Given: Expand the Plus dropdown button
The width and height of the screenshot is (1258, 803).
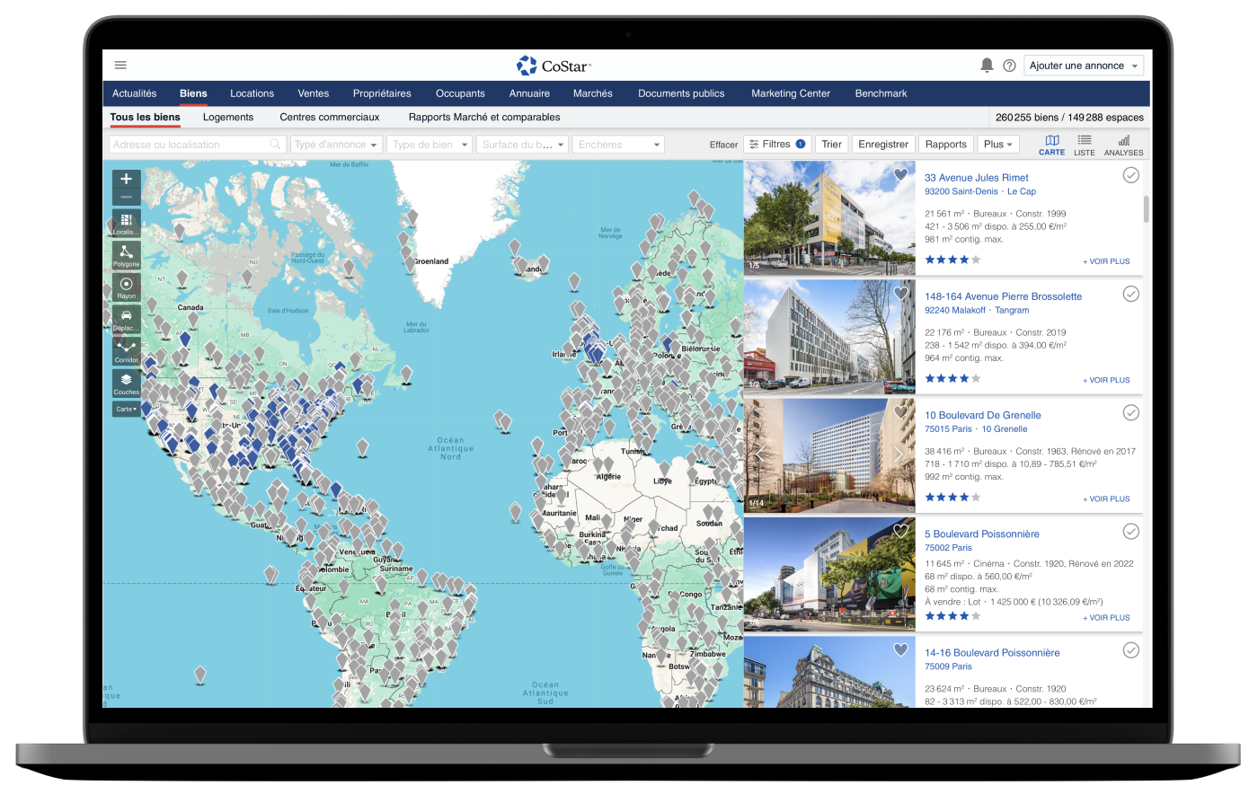Looking at the screenshot, I should [997, 145].
